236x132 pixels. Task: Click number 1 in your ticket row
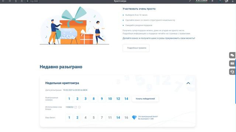click(x=69, y=118)
